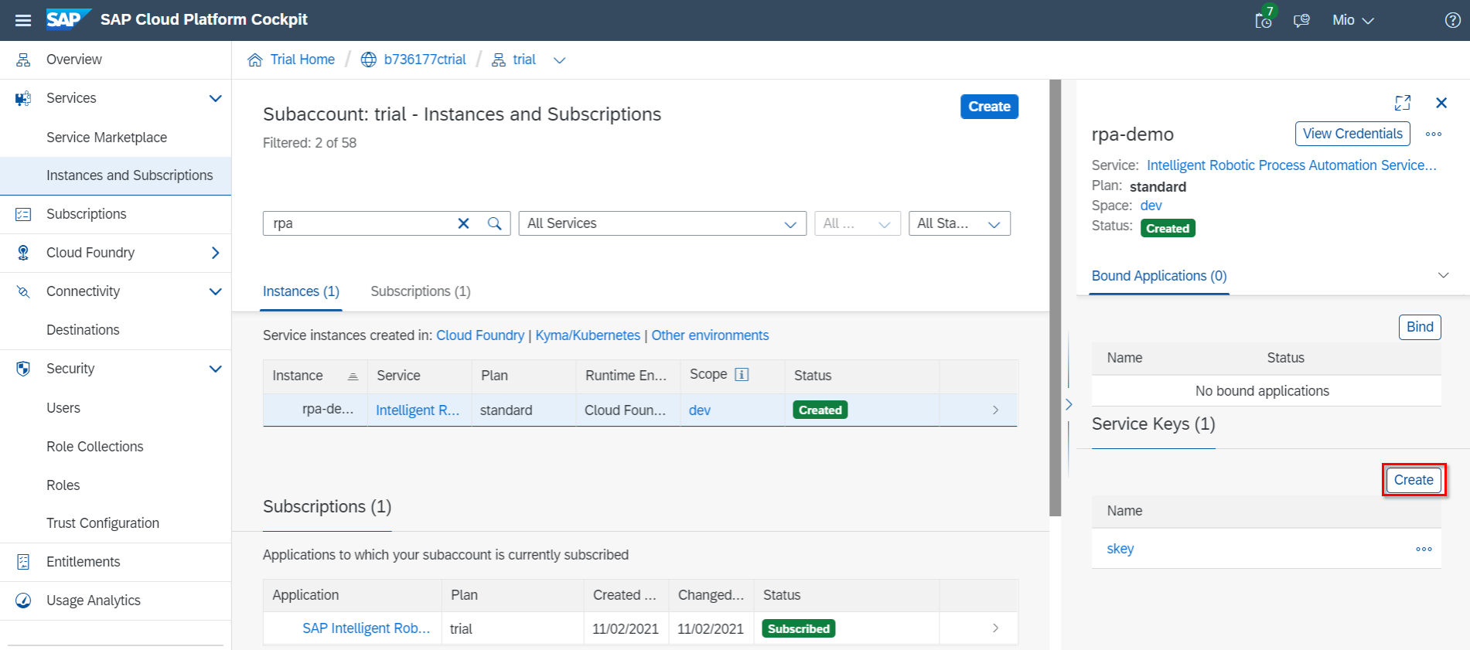This screenshot has width=1470, height=650.
Task: Click the Security shield icon
Action: (x=23, y=369)
